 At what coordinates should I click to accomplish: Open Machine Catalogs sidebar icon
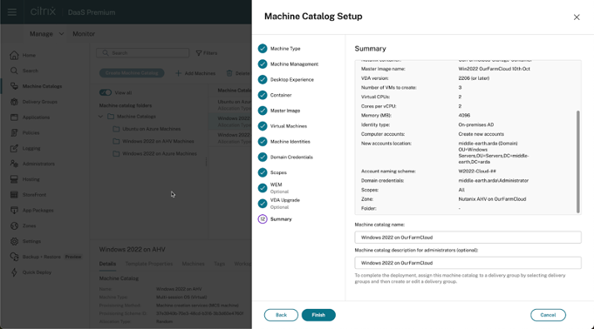coord(14,86)
